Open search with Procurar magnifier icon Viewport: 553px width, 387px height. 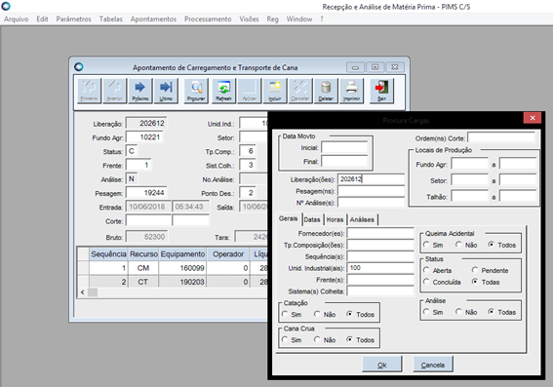(x=196, y=91)
